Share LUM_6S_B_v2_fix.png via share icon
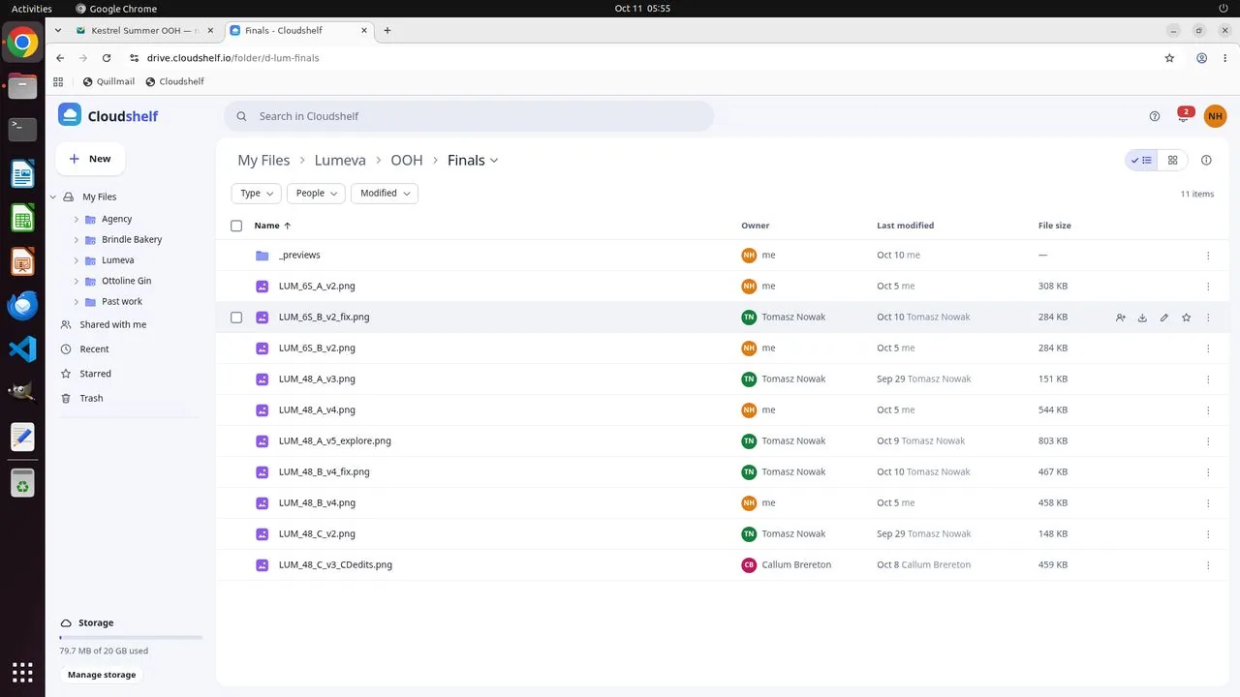 pyautogui.click(x=1121, y=318)
